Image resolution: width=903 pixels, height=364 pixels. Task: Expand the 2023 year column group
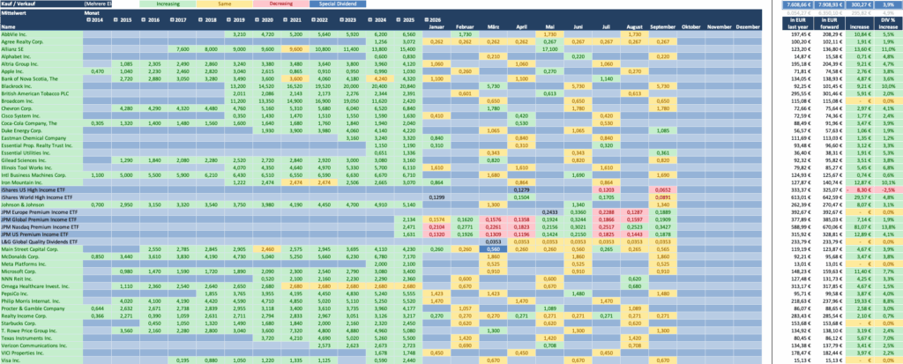click(x=342, y=19)
